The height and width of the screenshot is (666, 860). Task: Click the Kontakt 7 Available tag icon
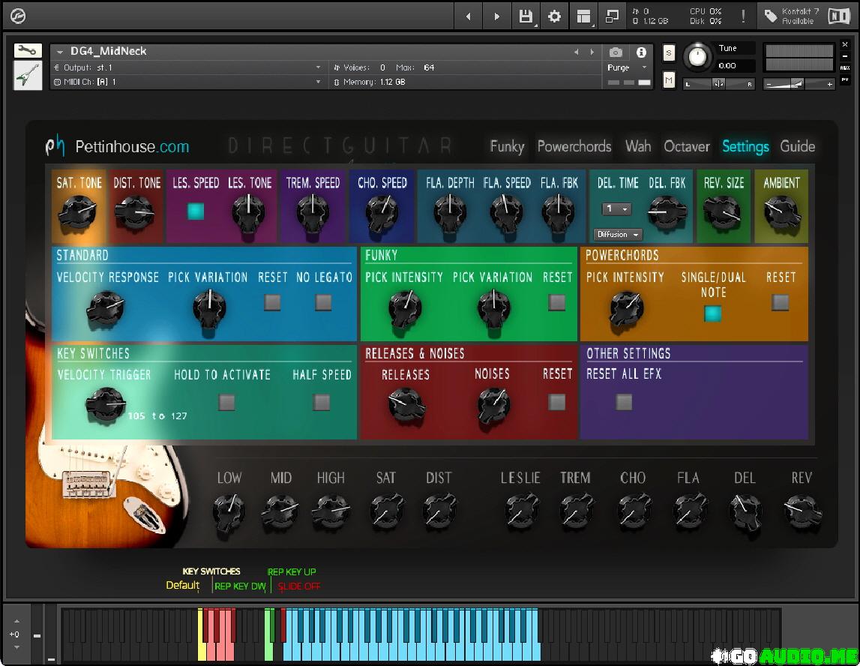771,16
